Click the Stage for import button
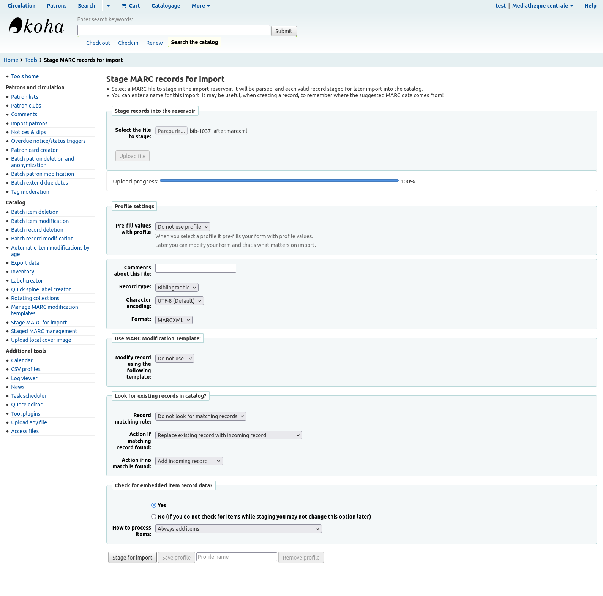 [x=132, y=558]
